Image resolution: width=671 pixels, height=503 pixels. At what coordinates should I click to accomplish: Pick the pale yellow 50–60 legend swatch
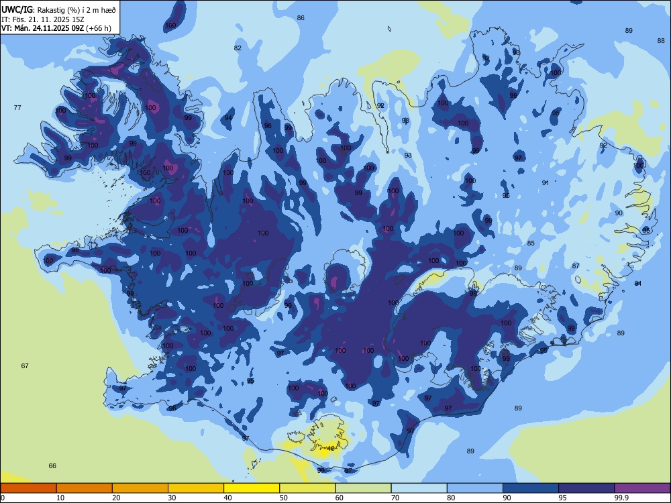[x=307, y=488]
